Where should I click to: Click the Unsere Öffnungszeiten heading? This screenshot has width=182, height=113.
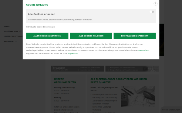pos(65,81)
